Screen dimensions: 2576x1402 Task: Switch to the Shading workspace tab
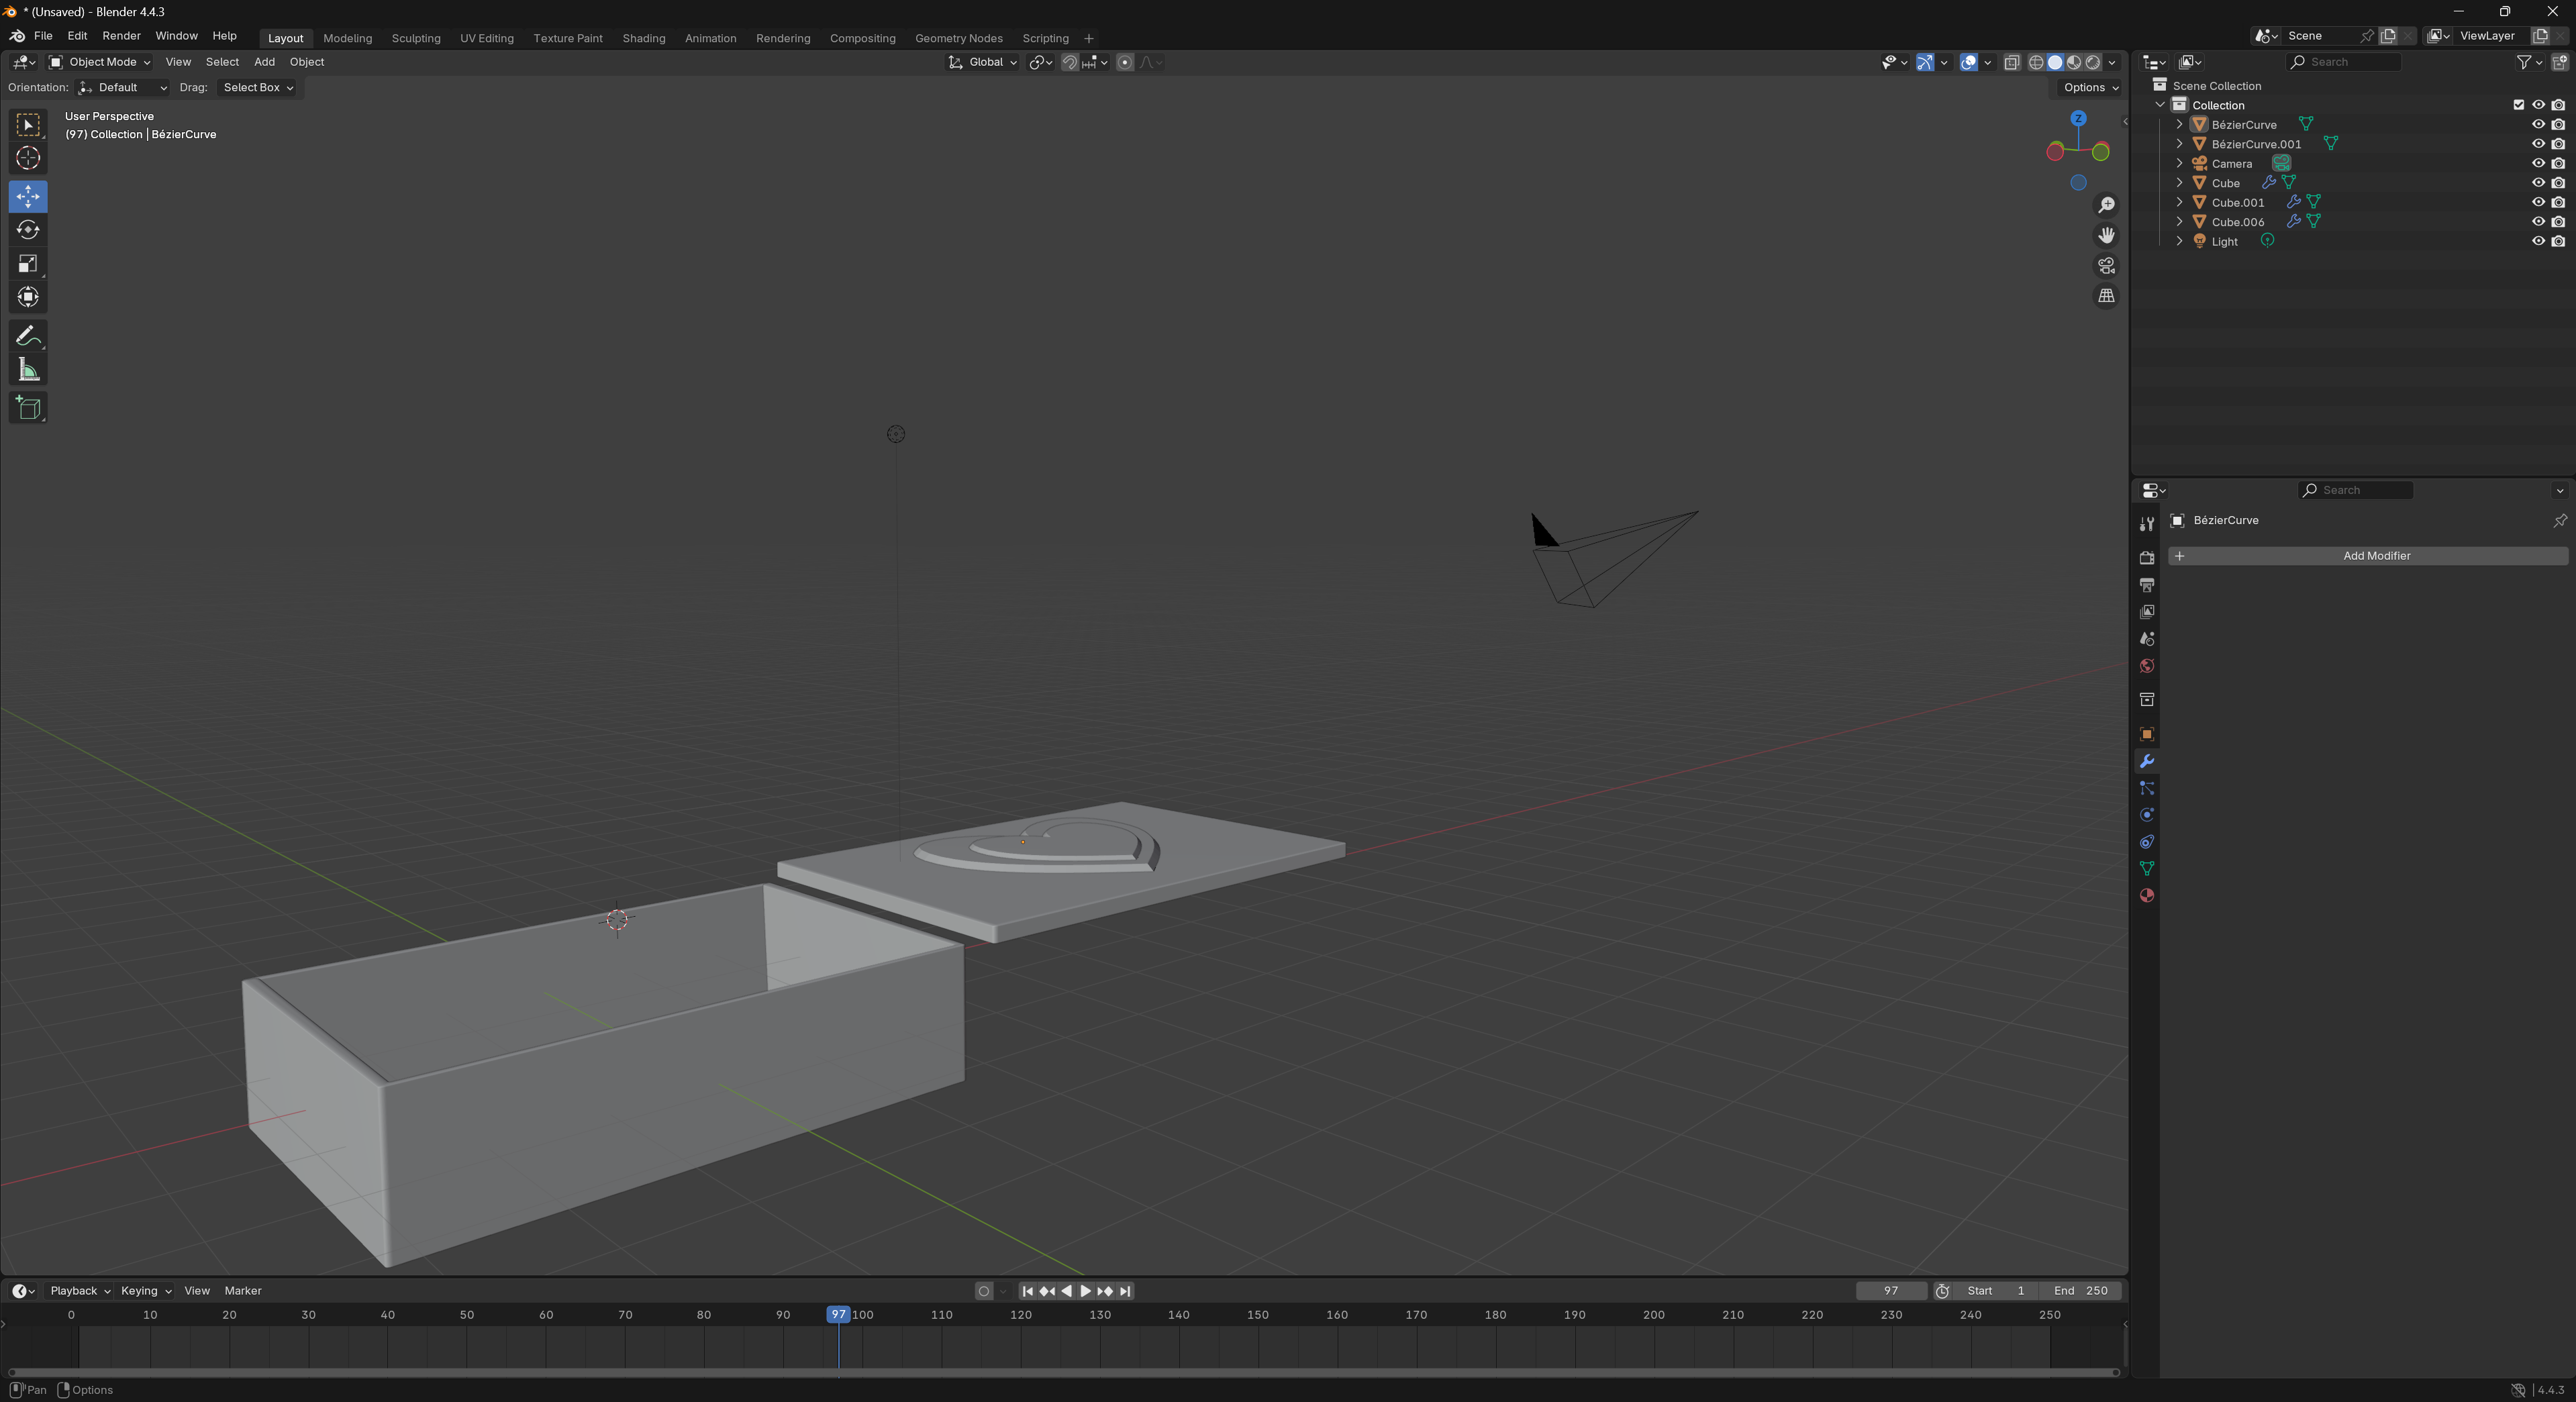(x=643, y=38)
